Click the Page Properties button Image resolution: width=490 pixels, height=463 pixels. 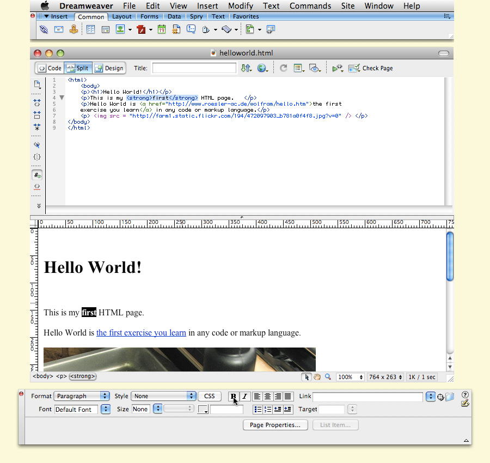click(x=275, y=425)
